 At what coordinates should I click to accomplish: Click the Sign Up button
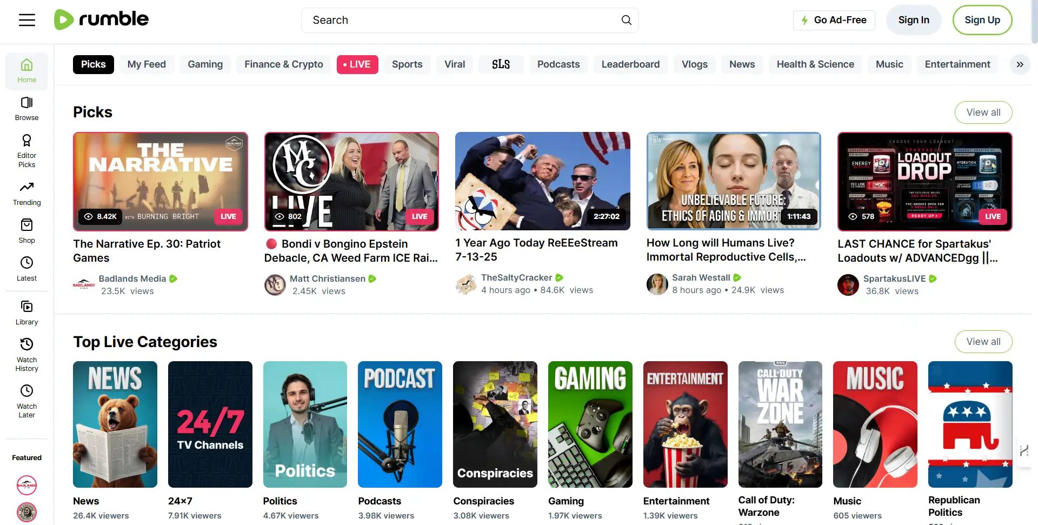982,20
